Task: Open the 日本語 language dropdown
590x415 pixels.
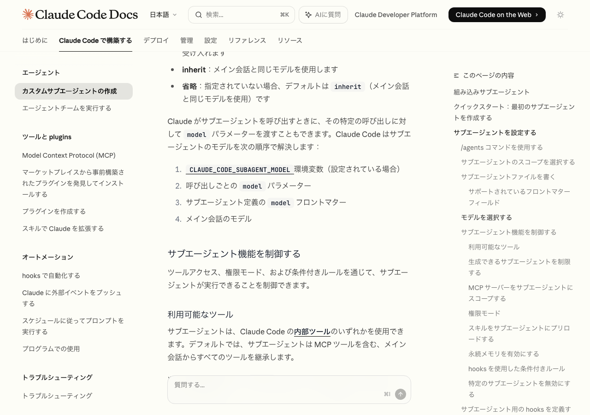Action: (163, 15)
